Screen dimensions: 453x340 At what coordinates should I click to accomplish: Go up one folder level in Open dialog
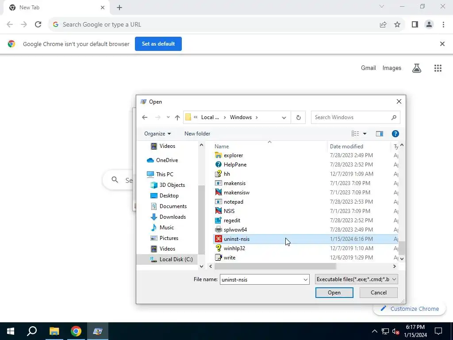177,117
